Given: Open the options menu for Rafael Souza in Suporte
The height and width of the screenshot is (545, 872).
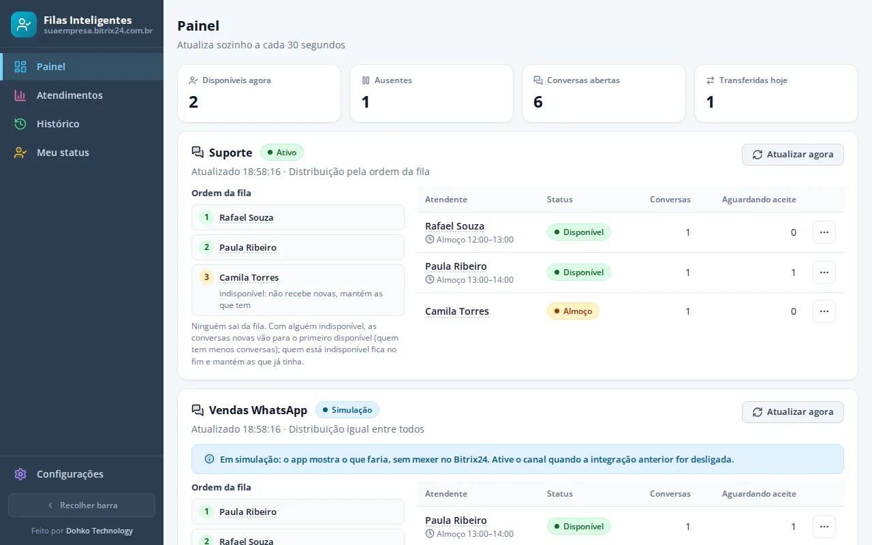Looking at the screenshot, I should point(824,232).
